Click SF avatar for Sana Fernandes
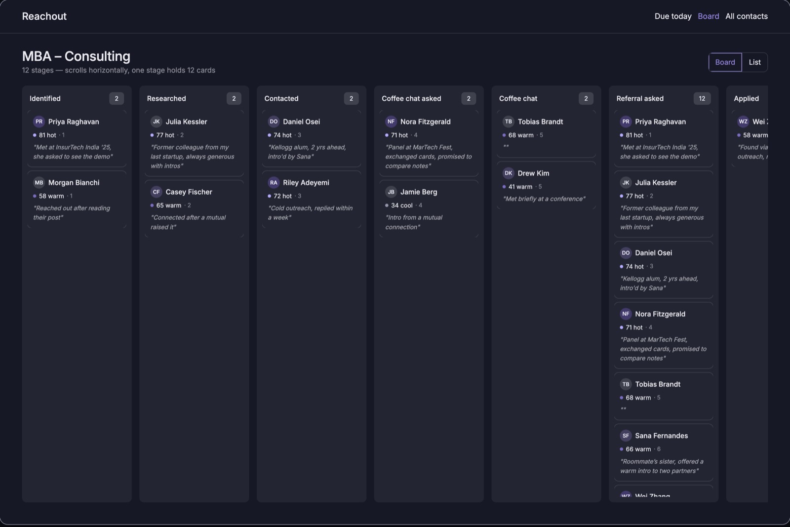 pyautogui.click(x=626, y=435)
